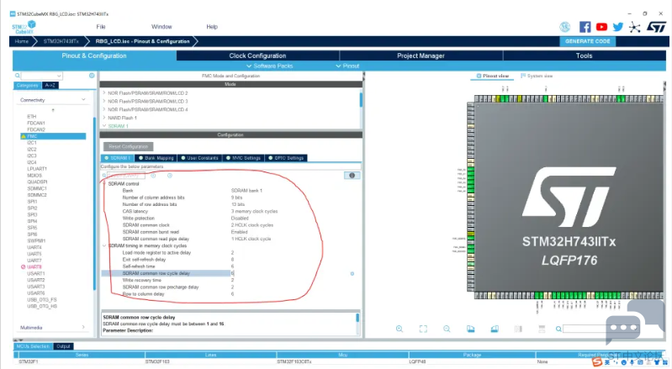Select the A->Z sorting tab

click(50, 85)
